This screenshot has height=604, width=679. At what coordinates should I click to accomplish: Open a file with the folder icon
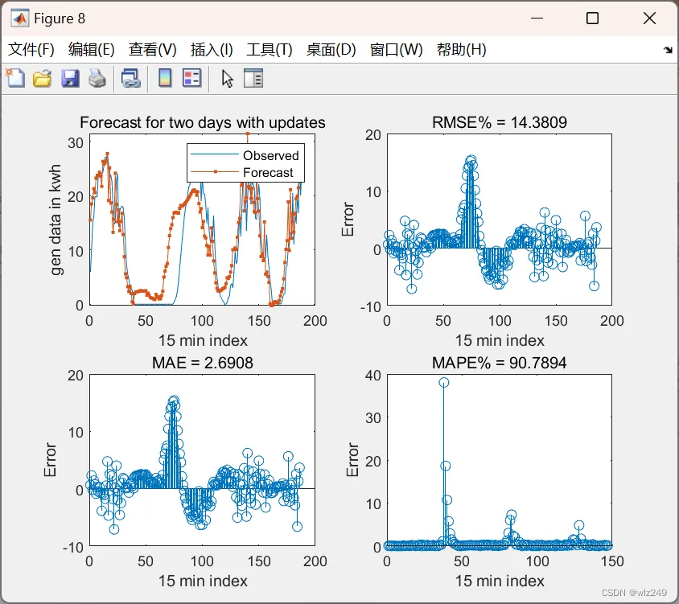tap(42, 79)
